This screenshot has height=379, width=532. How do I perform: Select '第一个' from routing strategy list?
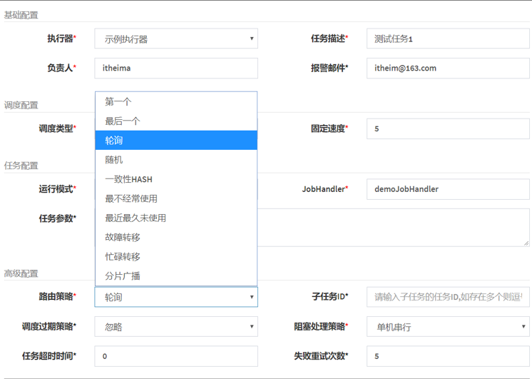[175, 101]
